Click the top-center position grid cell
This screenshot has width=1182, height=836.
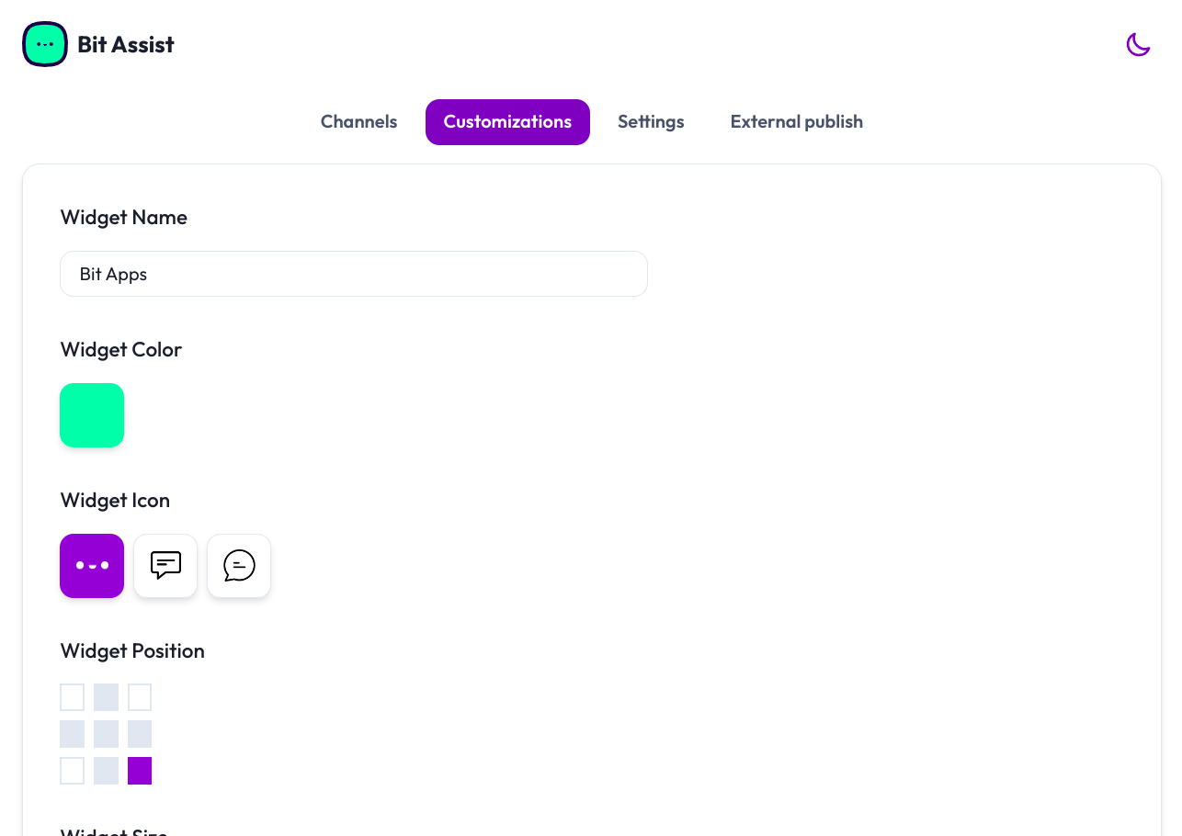106,697
